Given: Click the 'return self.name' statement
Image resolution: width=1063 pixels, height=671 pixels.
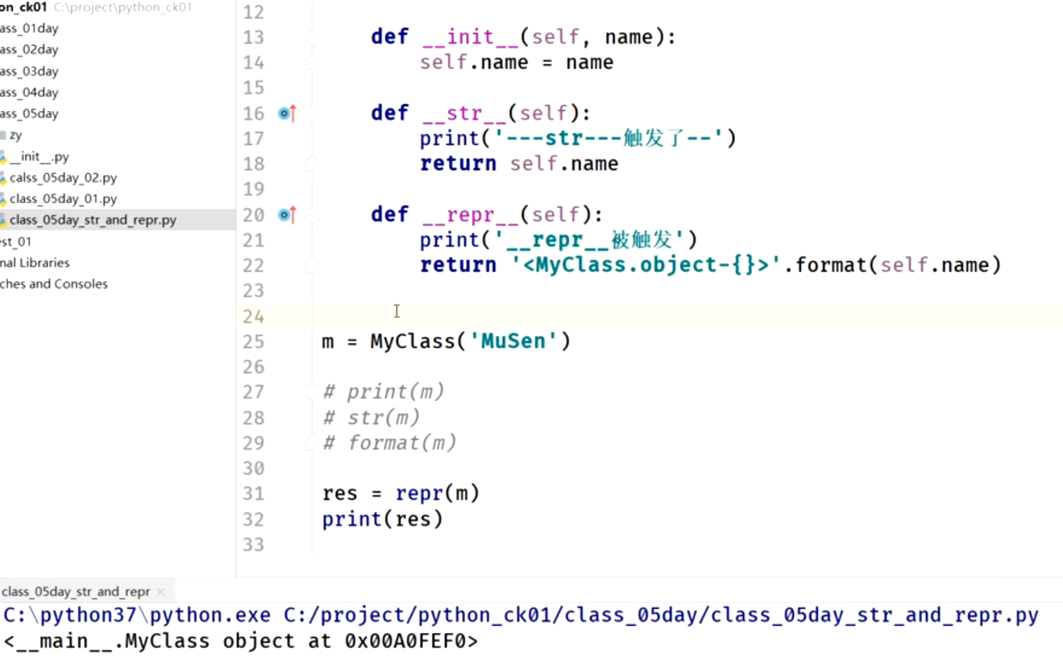Looking at the screenshot, I should [519, 164].
